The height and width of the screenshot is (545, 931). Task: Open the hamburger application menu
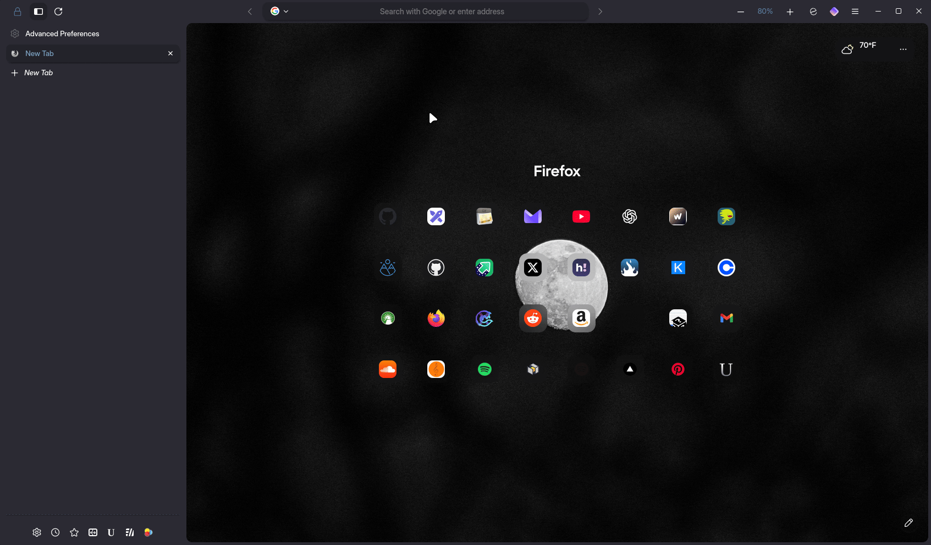point(855,12)
